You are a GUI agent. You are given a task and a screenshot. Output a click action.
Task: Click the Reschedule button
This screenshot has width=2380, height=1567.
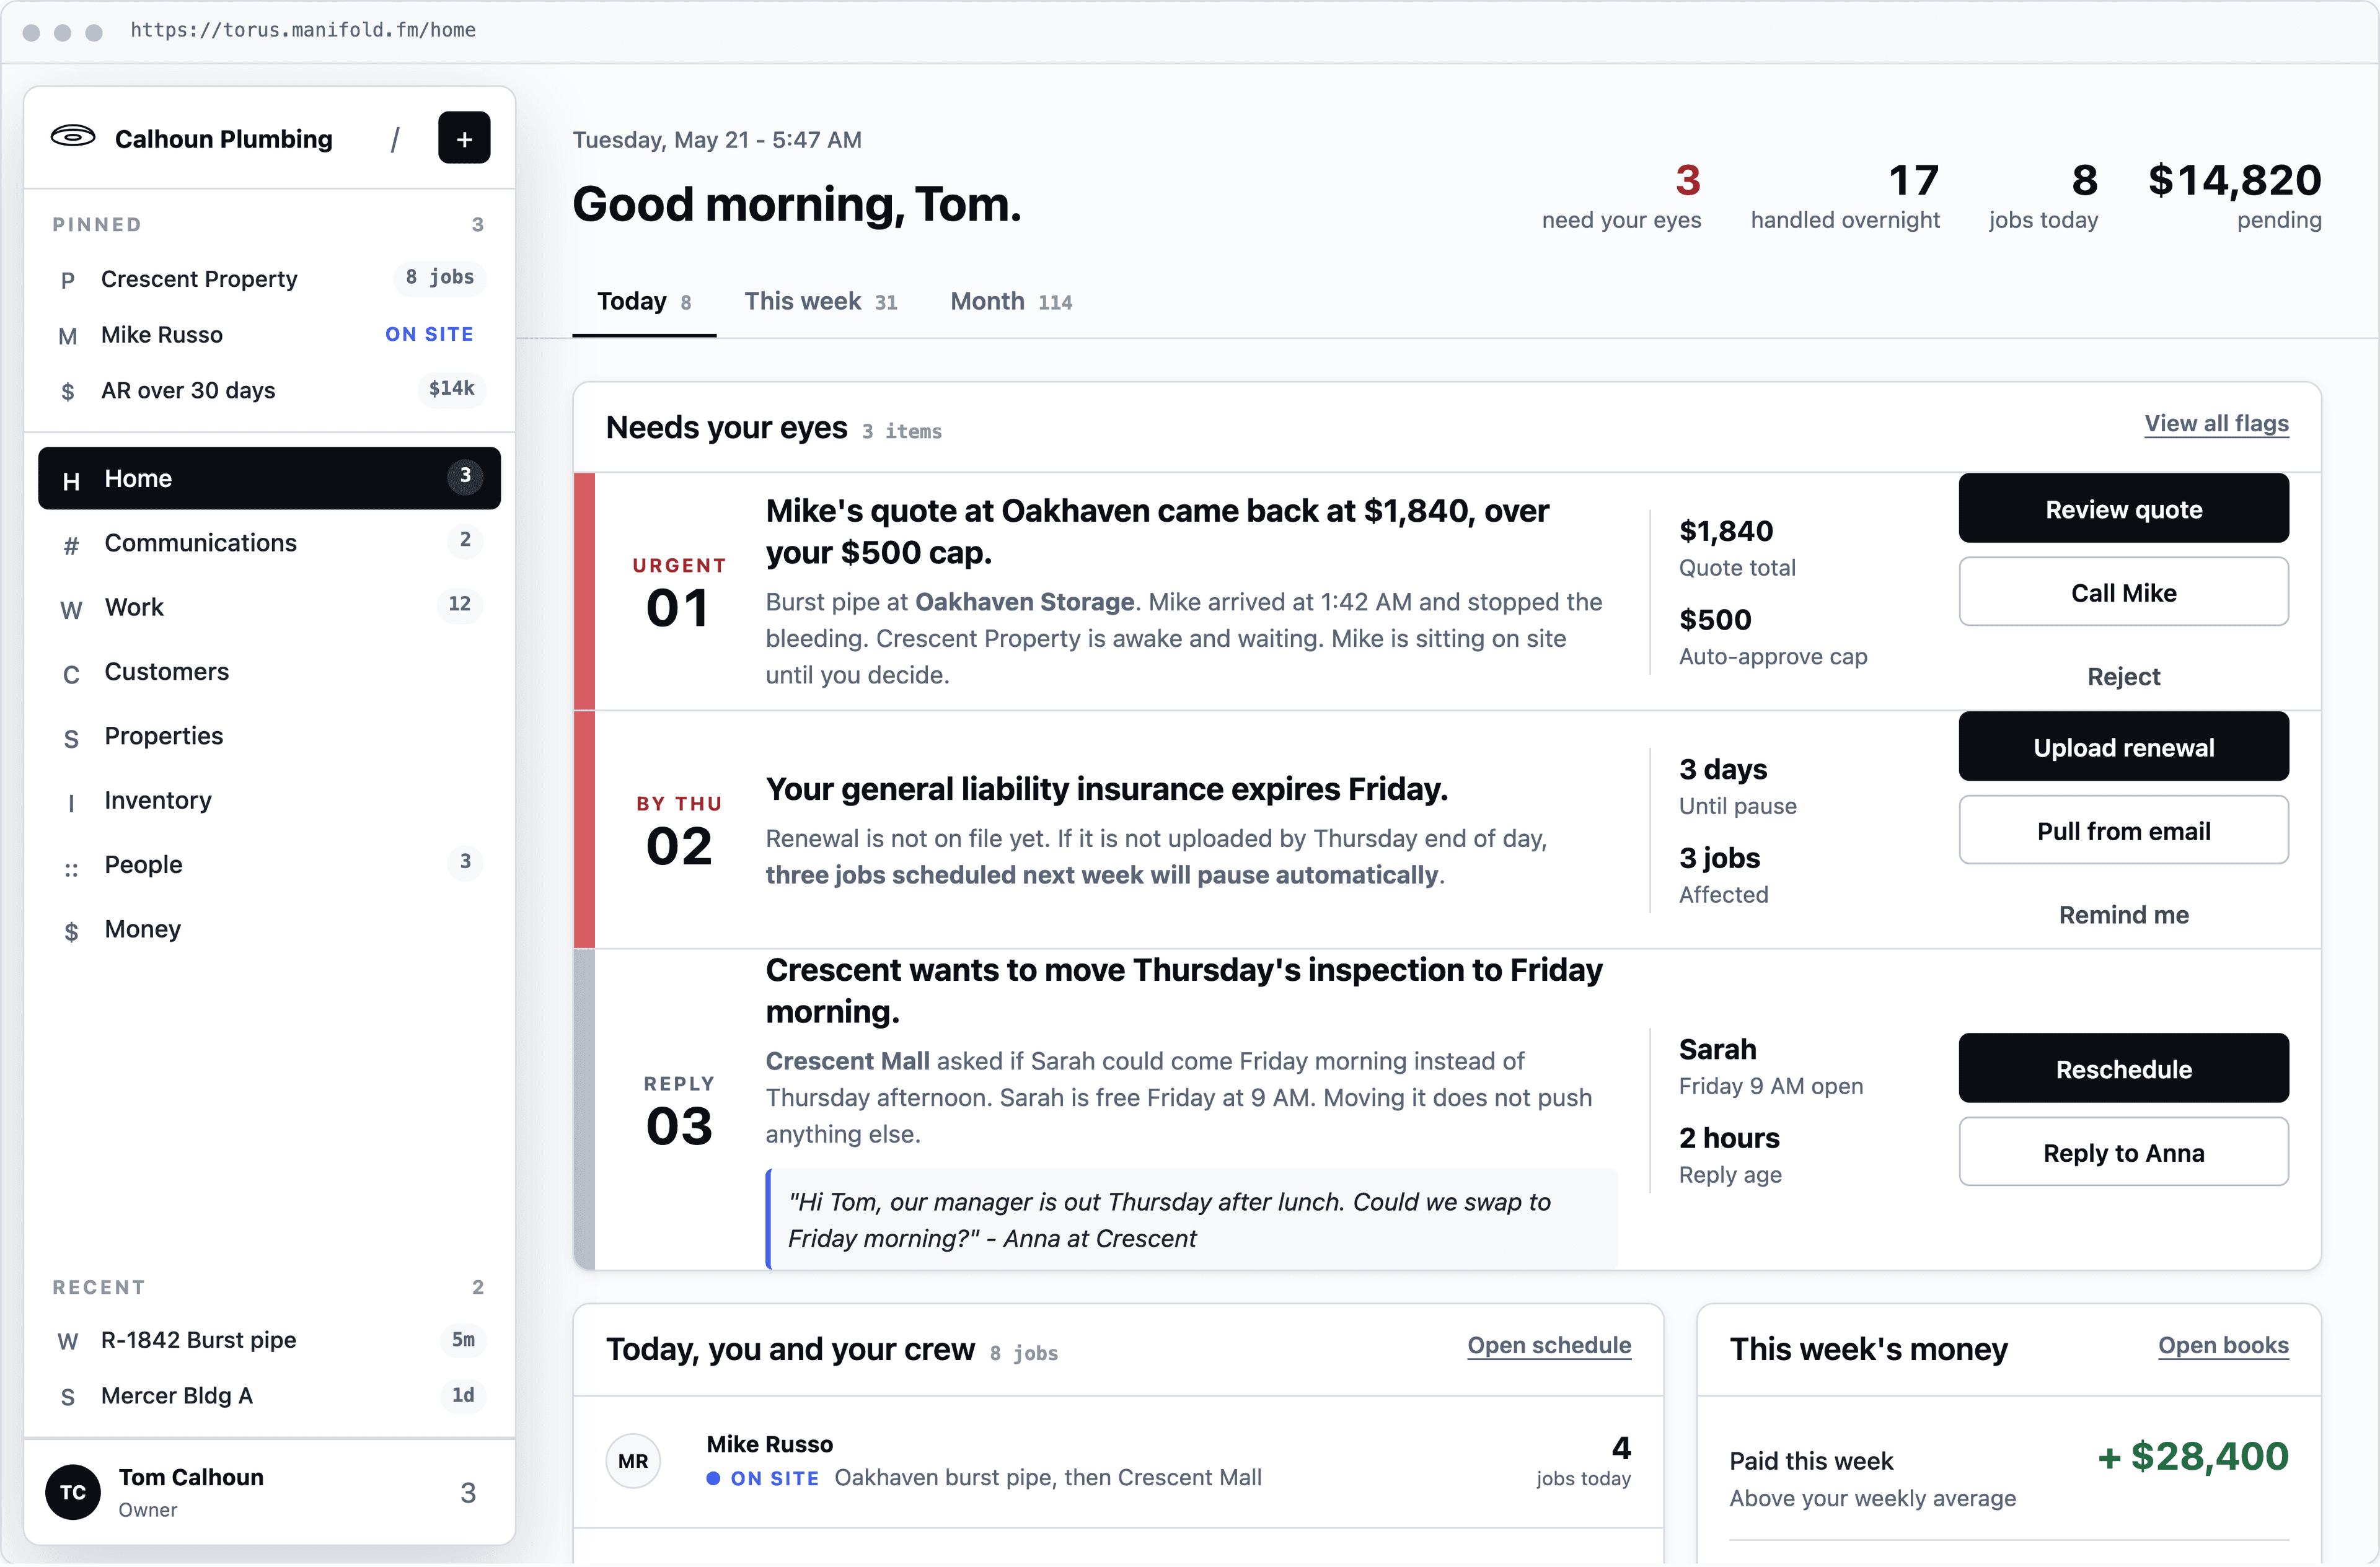coord(2123,1069)
